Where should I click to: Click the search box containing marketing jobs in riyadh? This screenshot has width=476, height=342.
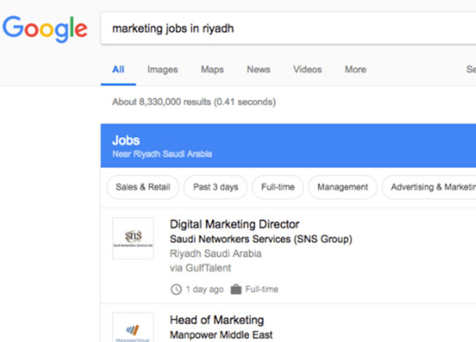tap(288, 29)
